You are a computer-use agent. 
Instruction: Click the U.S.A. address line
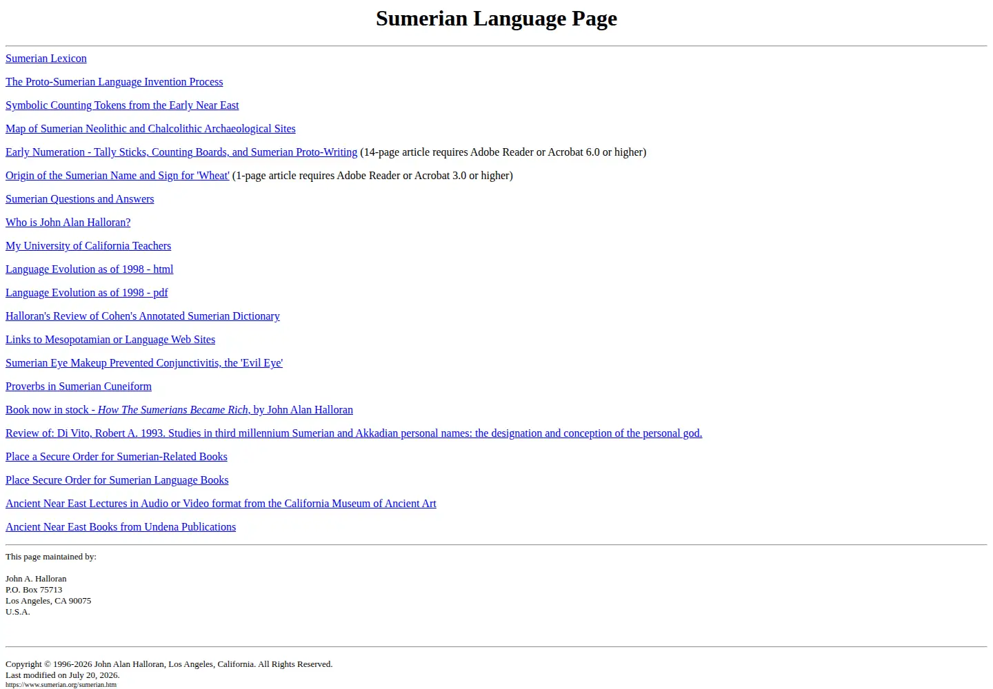tap(18, 612)
